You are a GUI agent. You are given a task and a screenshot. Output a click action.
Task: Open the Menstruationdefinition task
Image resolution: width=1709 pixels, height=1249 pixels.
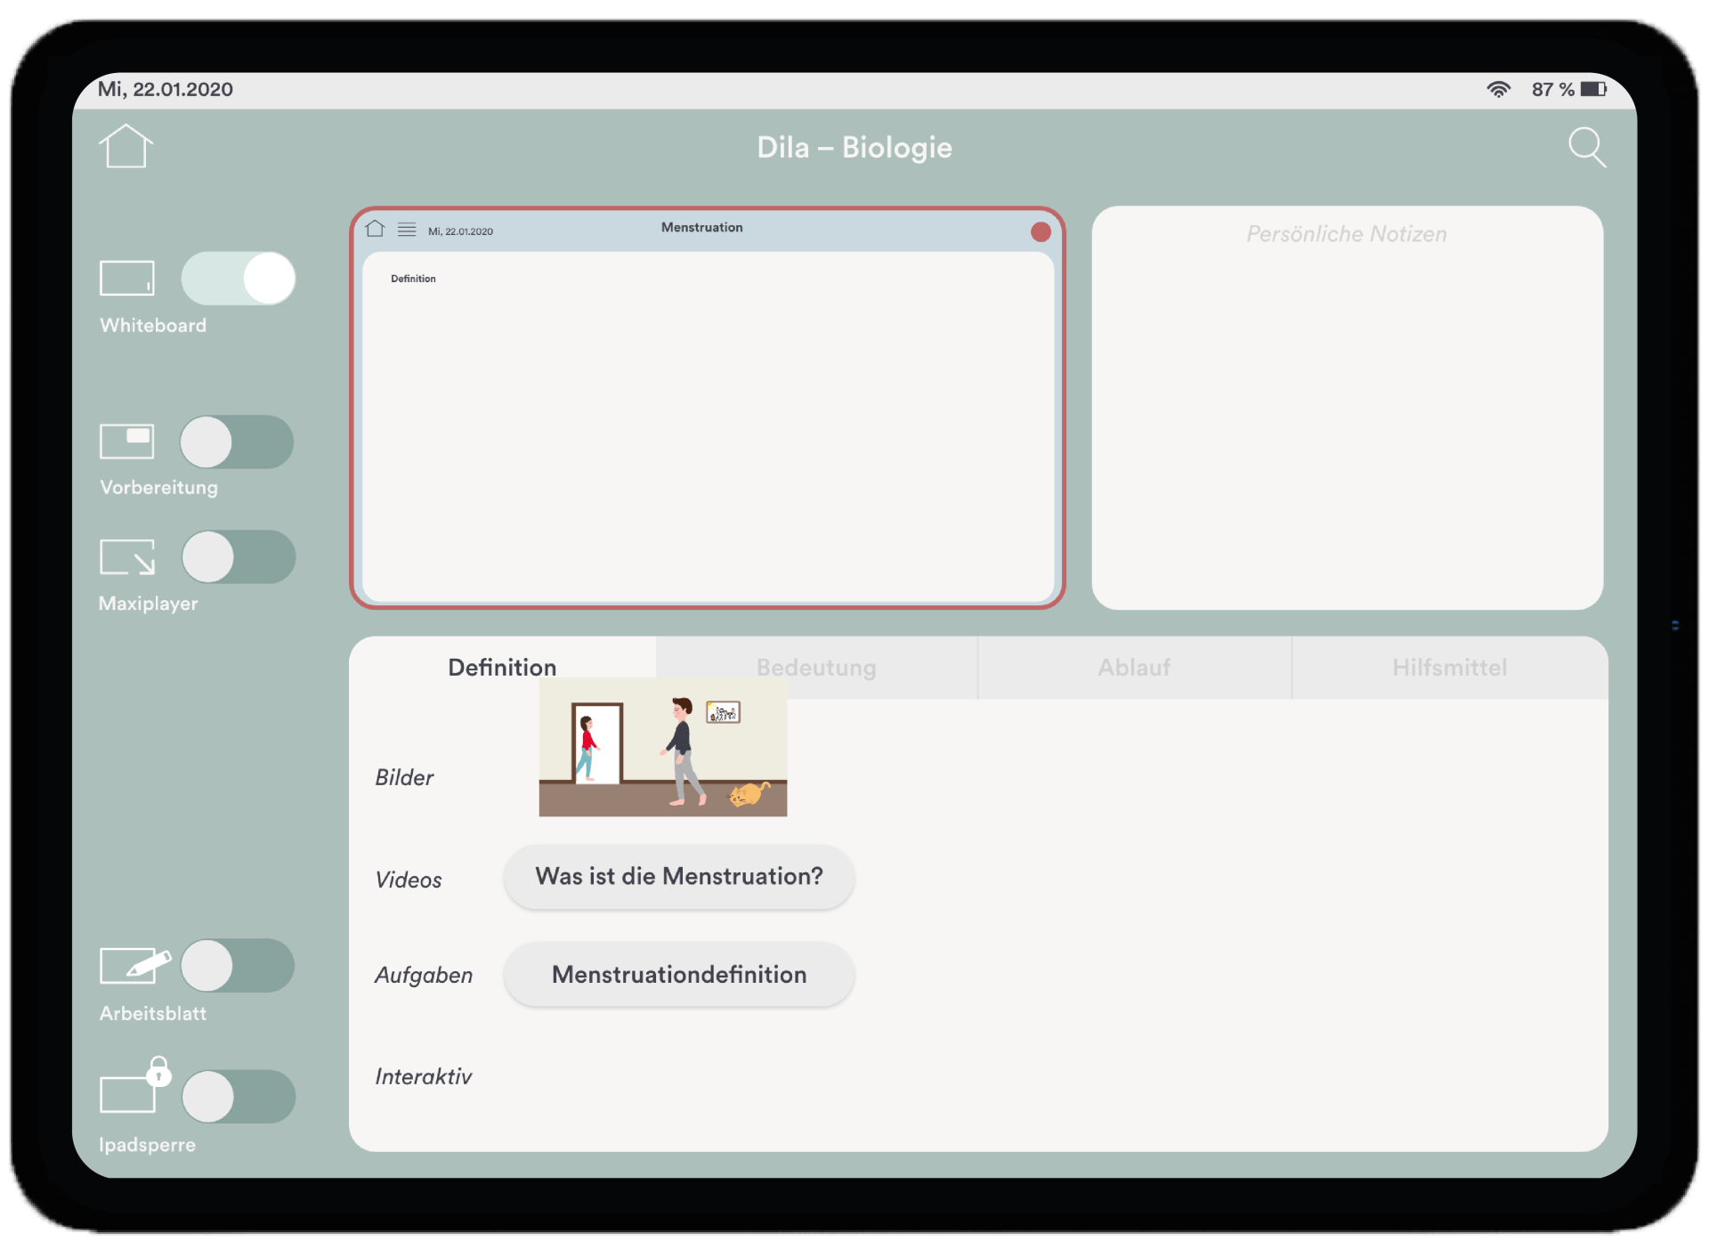678,975
